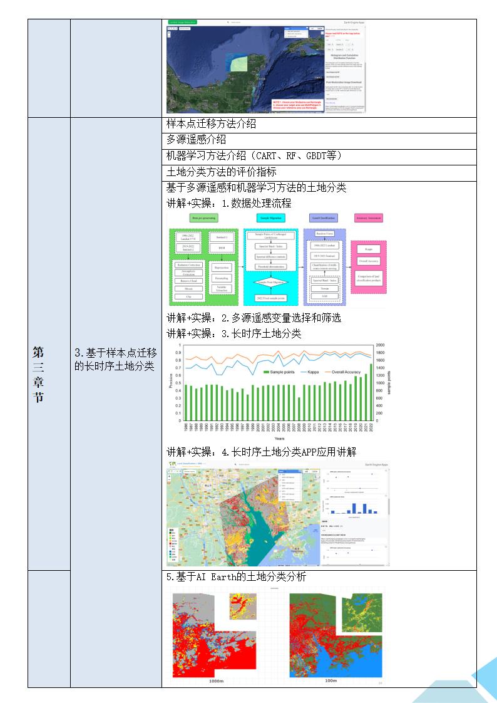Click the green Data pre-processing flowchart header
The image size is (497, 703).
(203, 218)
